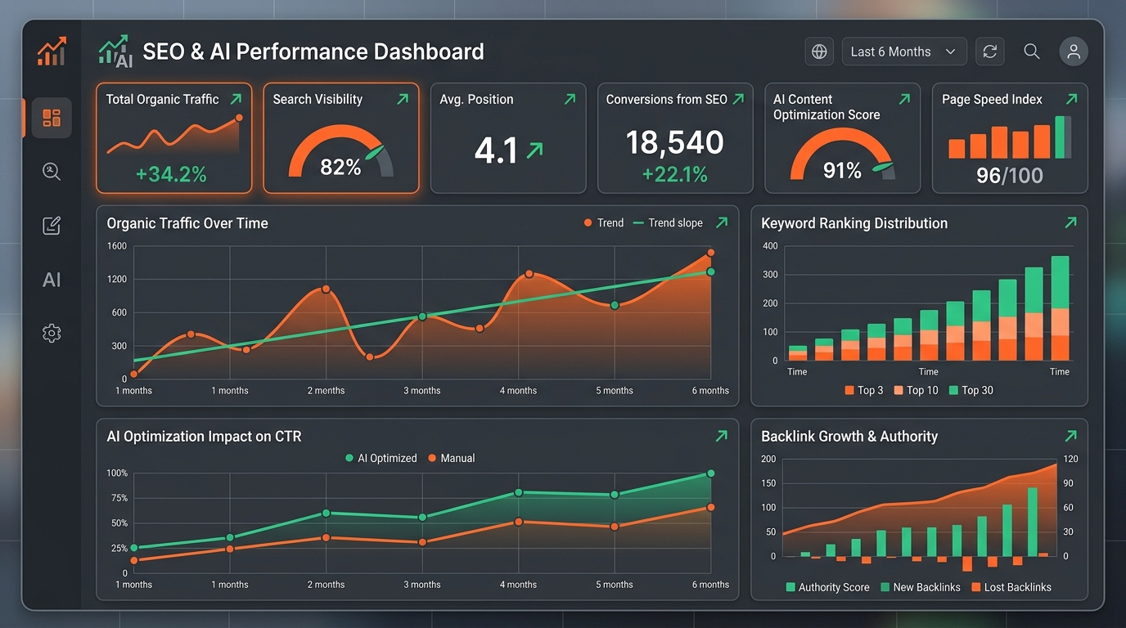Click the +22.1% conversions change

(x=675, y=174)
